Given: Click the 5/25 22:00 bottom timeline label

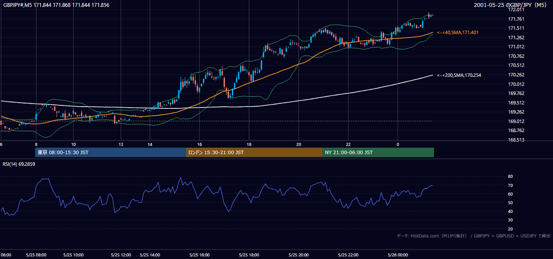Looking at the screenshot, I should click(x=348, y=255).
